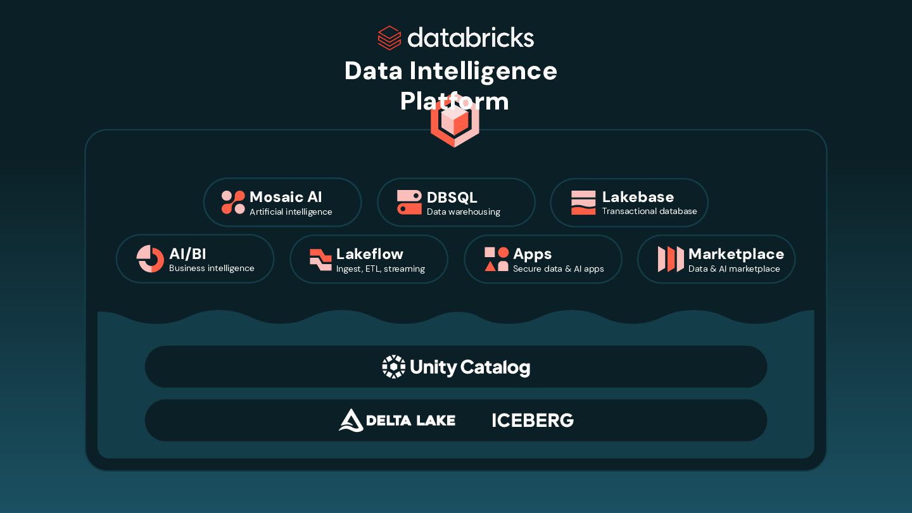
Task: Click the Lakebase stacked-waves icon
Action: pos(583,203)
